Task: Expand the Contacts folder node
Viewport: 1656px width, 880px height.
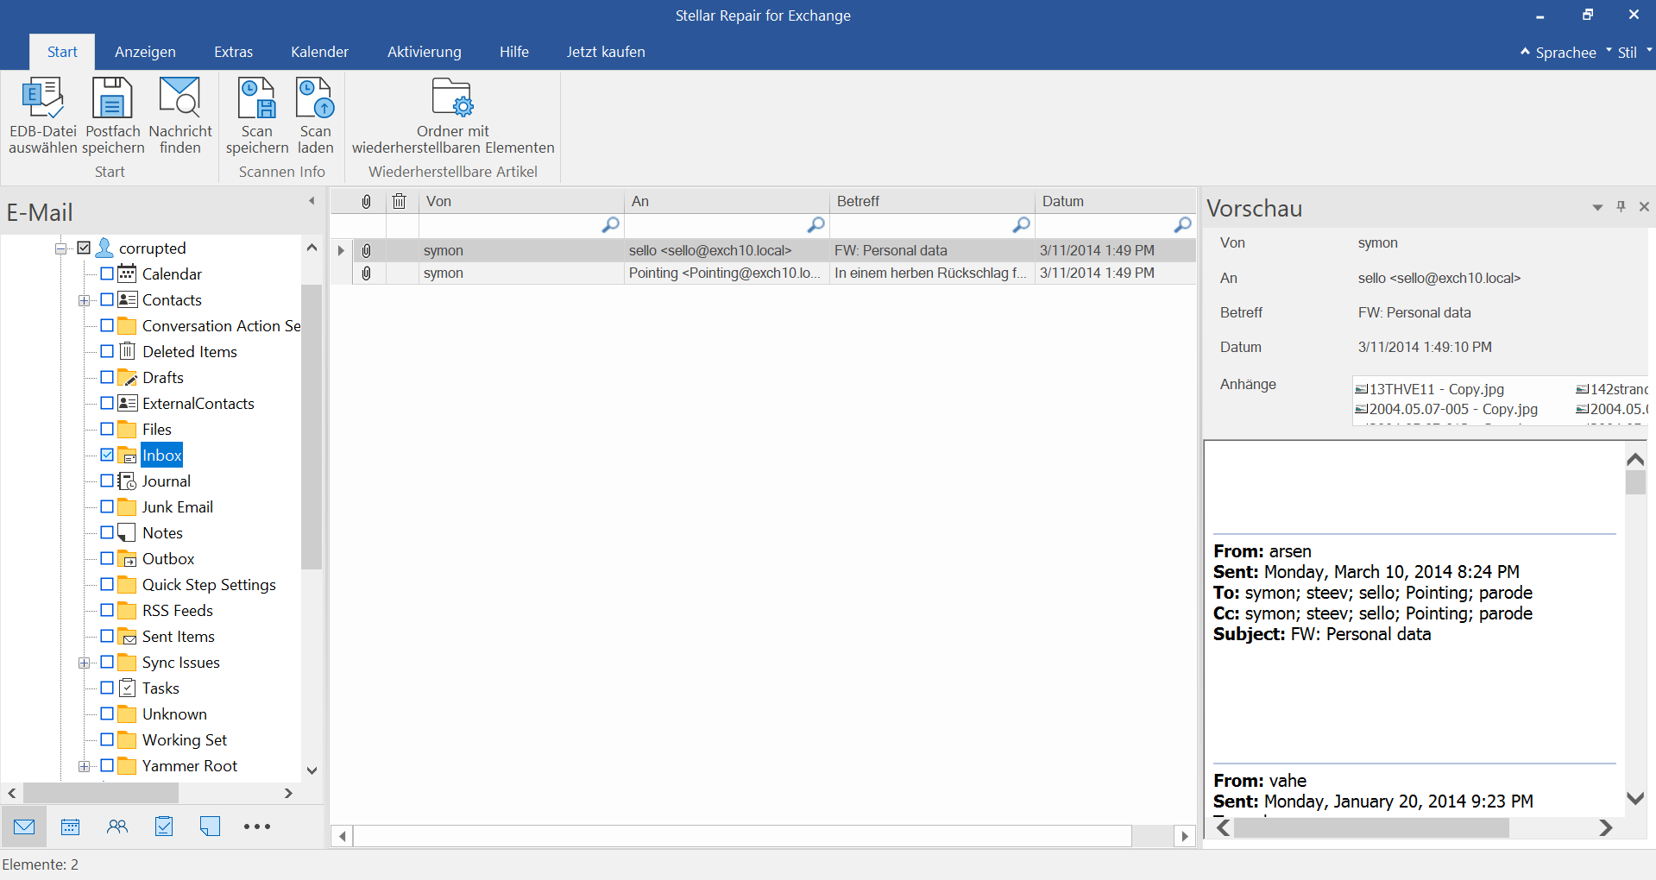Action: point(84,300)
